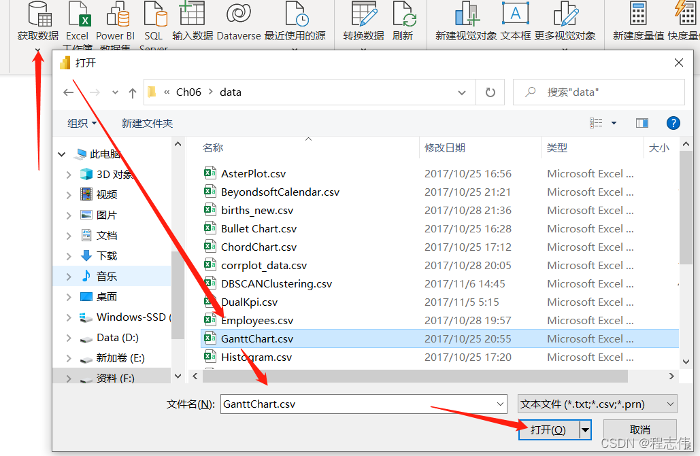Image resolution: width=700 pixels, height=456 pixels.
Task: Go back in the Open dialog
Action: [x=68, y=92]
